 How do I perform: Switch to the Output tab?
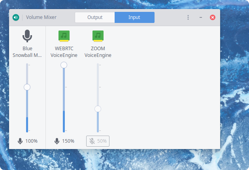click(95, 17)
